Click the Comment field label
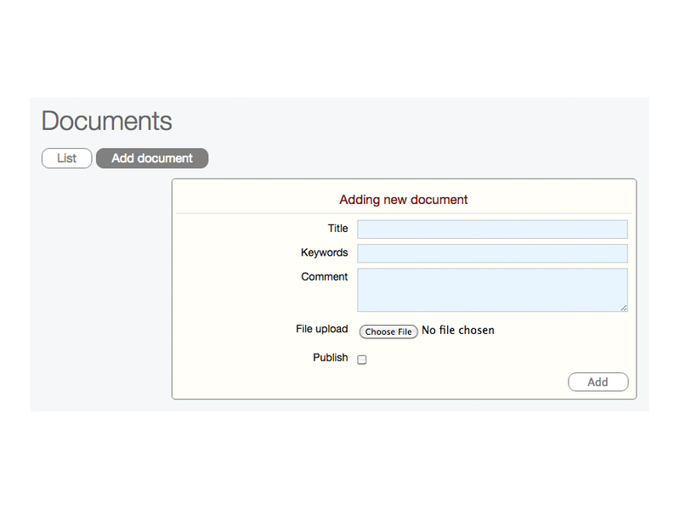Screen dimensions: 680x510 [324, 277]
